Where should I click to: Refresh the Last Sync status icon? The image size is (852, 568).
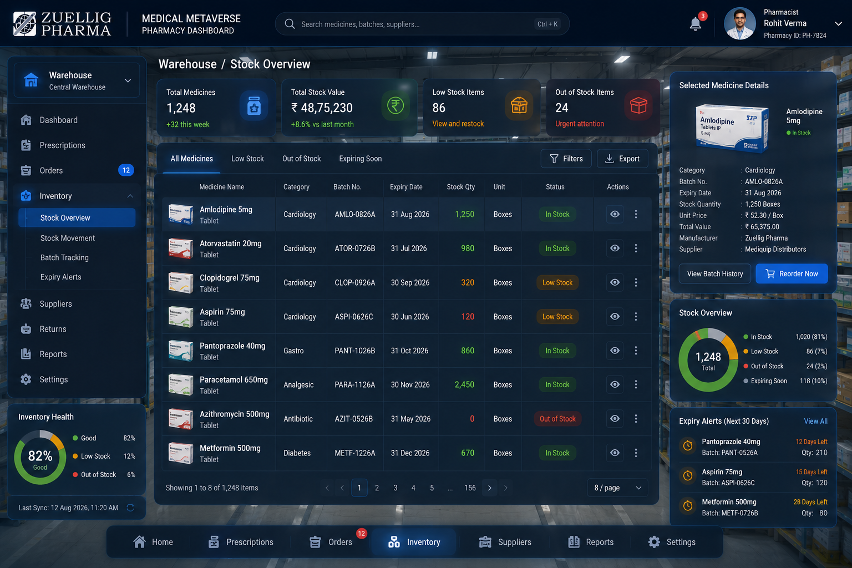point(130,508)
